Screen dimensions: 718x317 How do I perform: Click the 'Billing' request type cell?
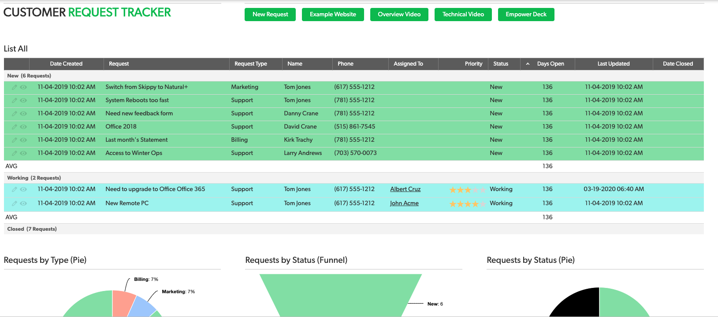tap(239, 140)
